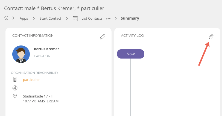Open the particulier organisation link

click(31, 80)
